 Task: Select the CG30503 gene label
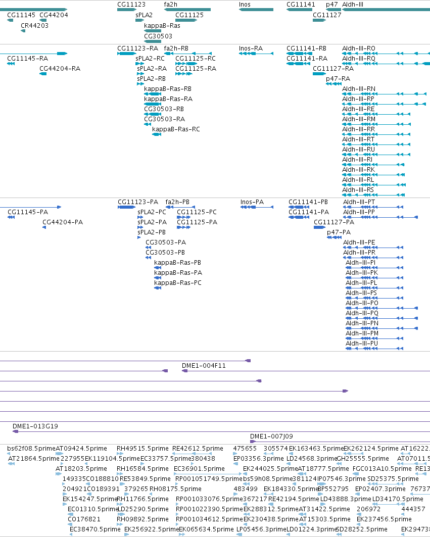158,36
